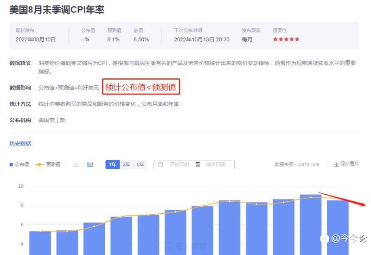371x255 pixels.
Task: Switch to bar chart view icon
Action: tap(90, 164)
